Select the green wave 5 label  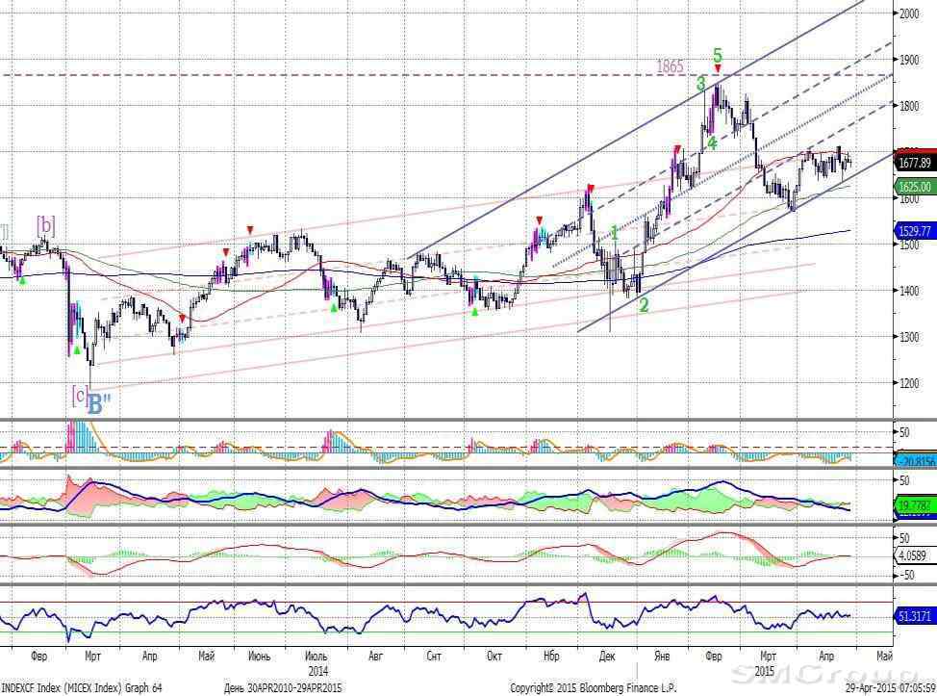717,55
